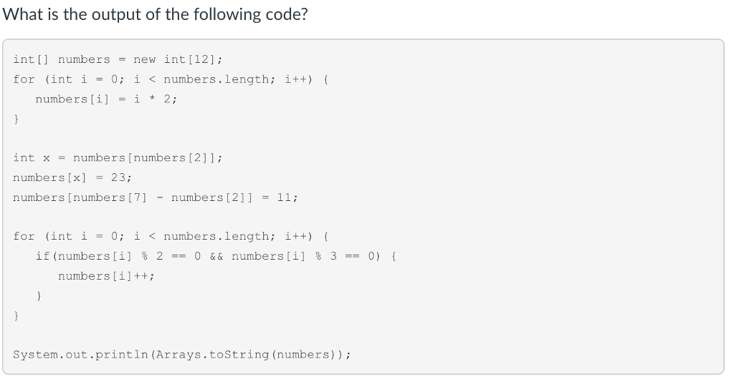Click the second for loop header line
The image size is (734, 382).
[171, 236]
